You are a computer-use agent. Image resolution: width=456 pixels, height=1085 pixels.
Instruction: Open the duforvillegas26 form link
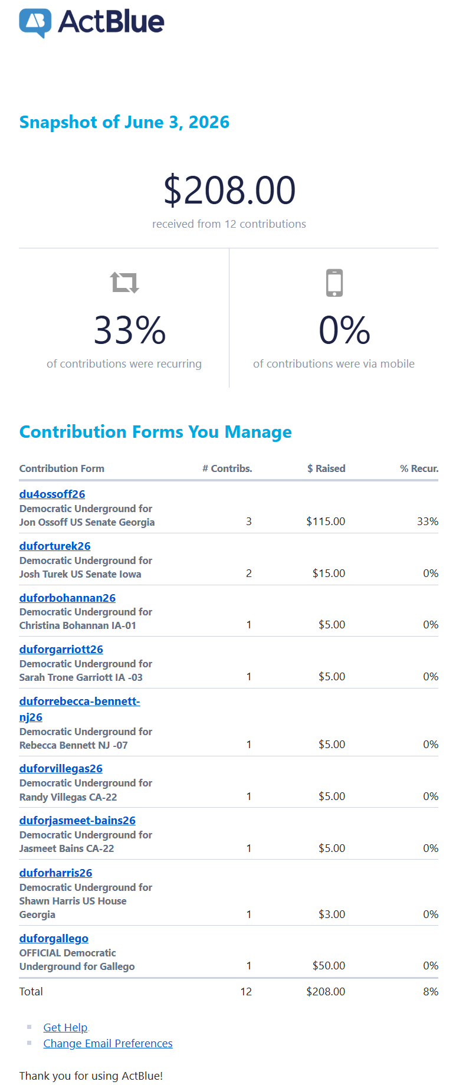click(61, 769)
